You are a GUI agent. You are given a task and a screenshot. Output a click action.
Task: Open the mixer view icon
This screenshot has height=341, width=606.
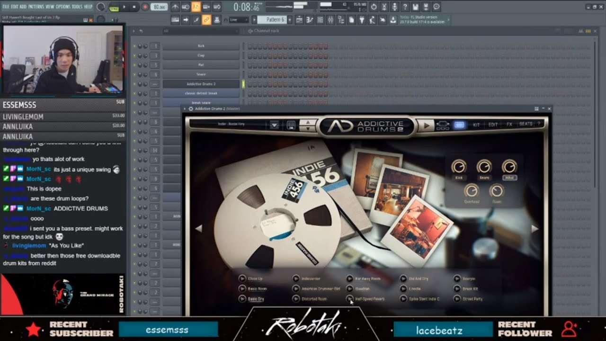point(330,20)
